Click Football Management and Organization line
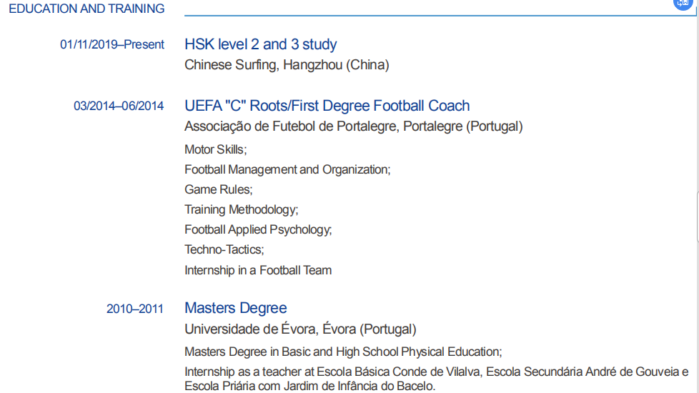Image resolution: width=699 pixels, height=393 pixels. pos(287,170)
